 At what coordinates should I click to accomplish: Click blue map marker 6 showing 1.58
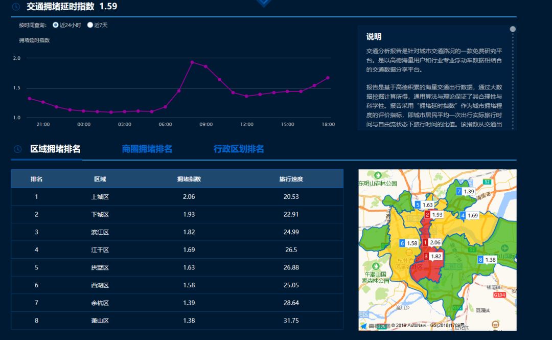tap(402, 243)
